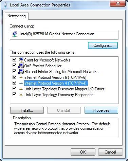Open Properties for selected item
The height and width of the screenshot is (161, 128).
(x=101, y=110)
